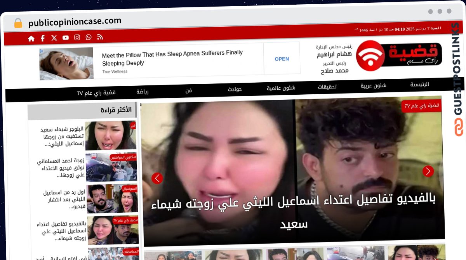This screenshot has width=466, height=260.
Task: Click the pillow sleep apnea ad headline
Action: coord(172,58)
